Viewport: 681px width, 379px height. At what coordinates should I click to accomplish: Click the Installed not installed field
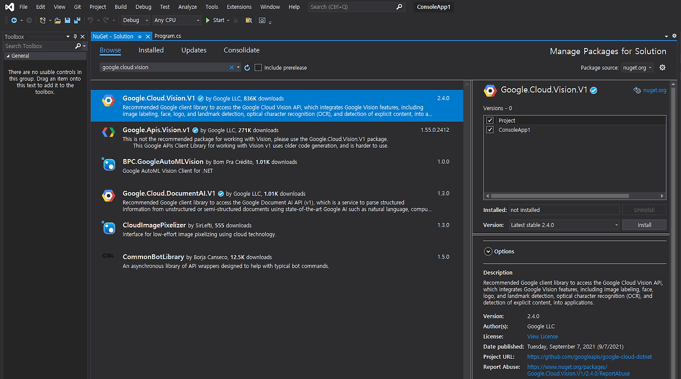point(564,210)
